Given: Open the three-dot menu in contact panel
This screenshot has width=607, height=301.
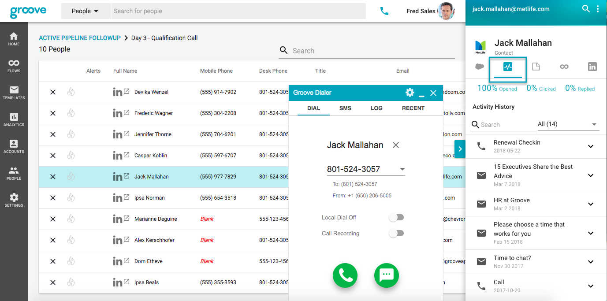Looking at the screenshot, I should [598, 8].
